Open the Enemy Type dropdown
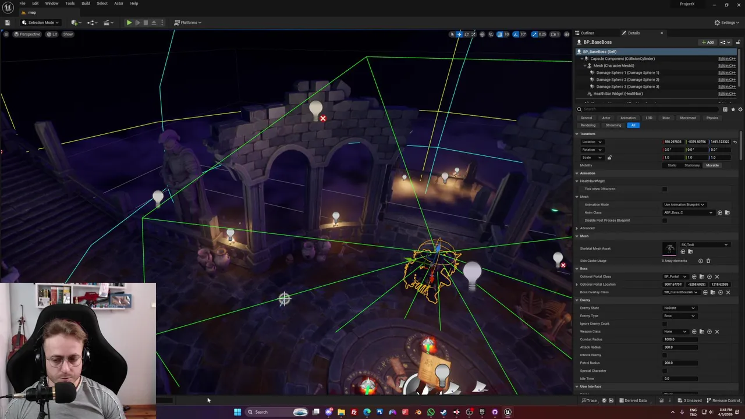Image resolution: width=745 pixels, height=419 pixels. coord(679,316)
